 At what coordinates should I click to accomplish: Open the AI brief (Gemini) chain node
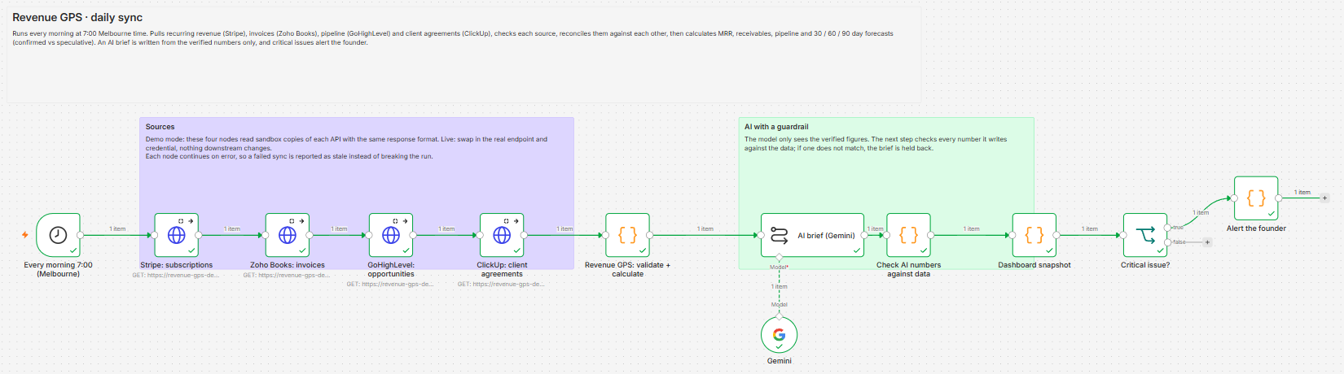812,235
